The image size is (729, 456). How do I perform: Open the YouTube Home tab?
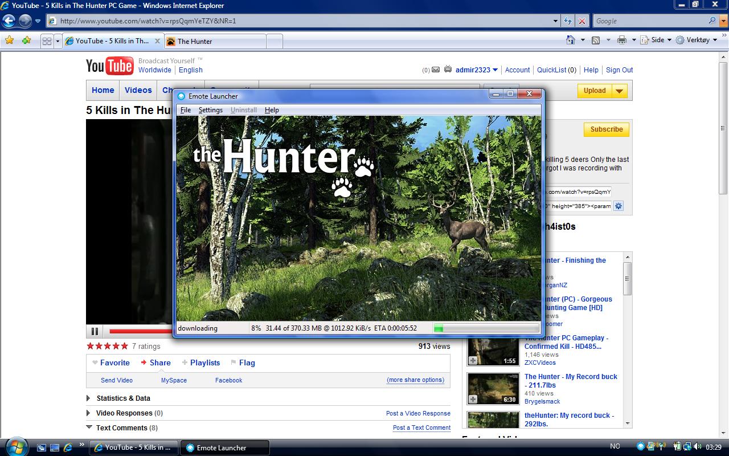pos(103,90)
